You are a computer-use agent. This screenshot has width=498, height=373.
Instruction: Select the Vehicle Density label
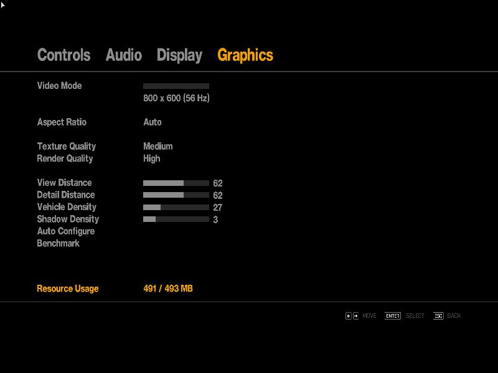[x=67, y=207]
